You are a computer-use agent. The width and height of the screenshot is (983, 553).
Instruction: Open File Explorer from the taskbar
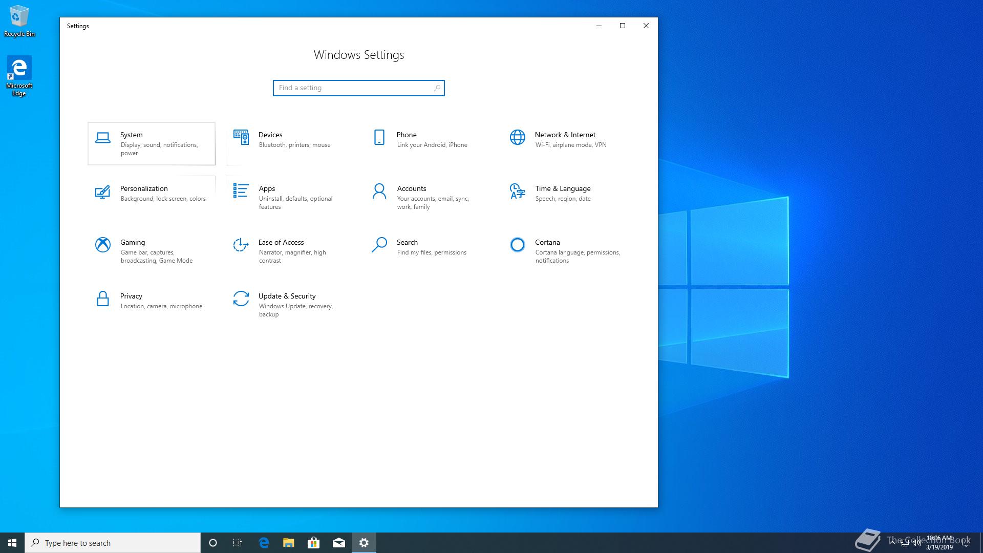click(289, 543)
